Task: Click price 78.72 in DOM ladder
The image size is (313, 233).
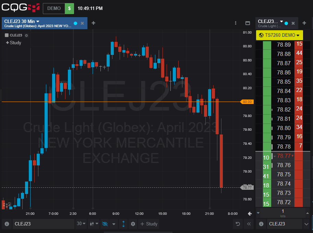Action: 284,202
